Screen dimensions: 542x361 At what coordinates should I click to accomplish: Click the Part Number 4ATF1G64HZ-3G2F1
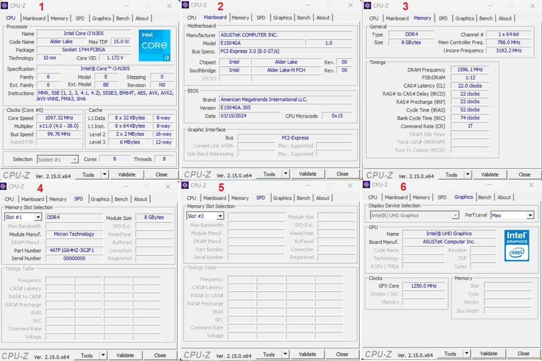click(x=74, y=250)
